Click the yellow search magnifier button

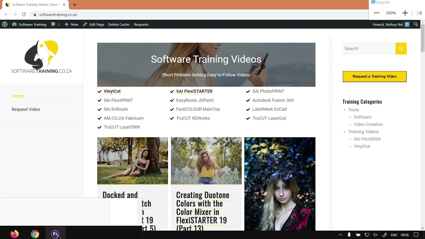click(x=401, y=48)
